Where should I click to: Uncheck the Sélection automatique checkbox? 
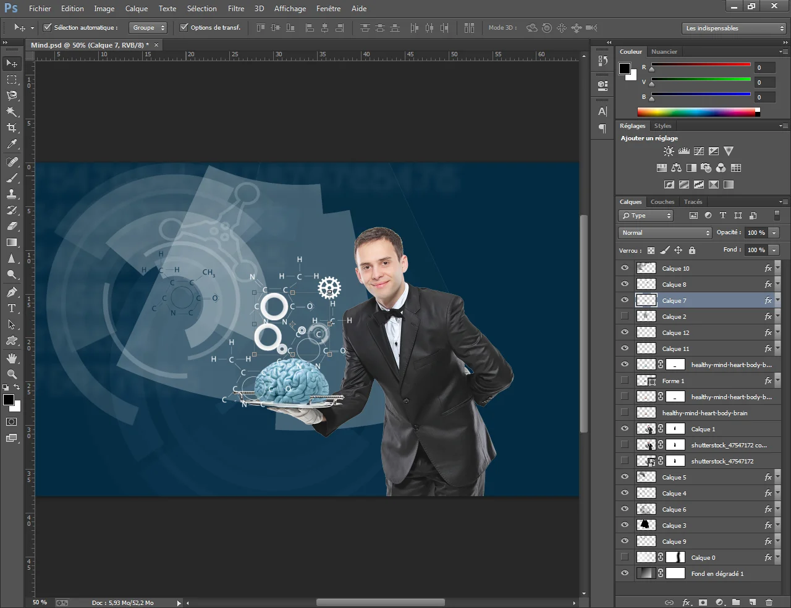pos(48,28)
